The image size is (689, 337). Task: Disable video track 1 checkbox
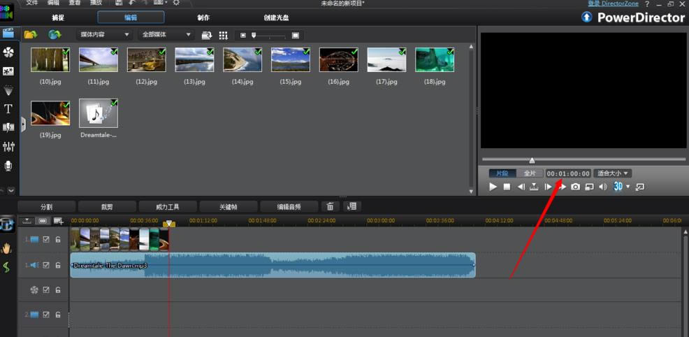click(46, 239)
